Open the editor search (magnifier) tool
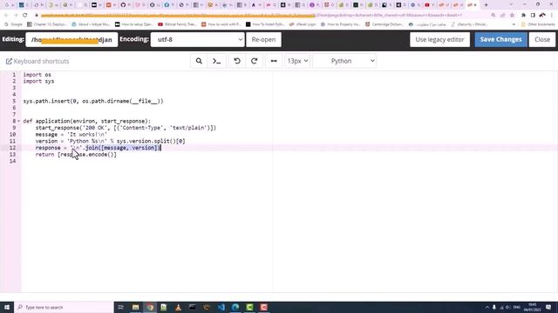Screen dimensions: 558x313 click(x=199, y=61)
